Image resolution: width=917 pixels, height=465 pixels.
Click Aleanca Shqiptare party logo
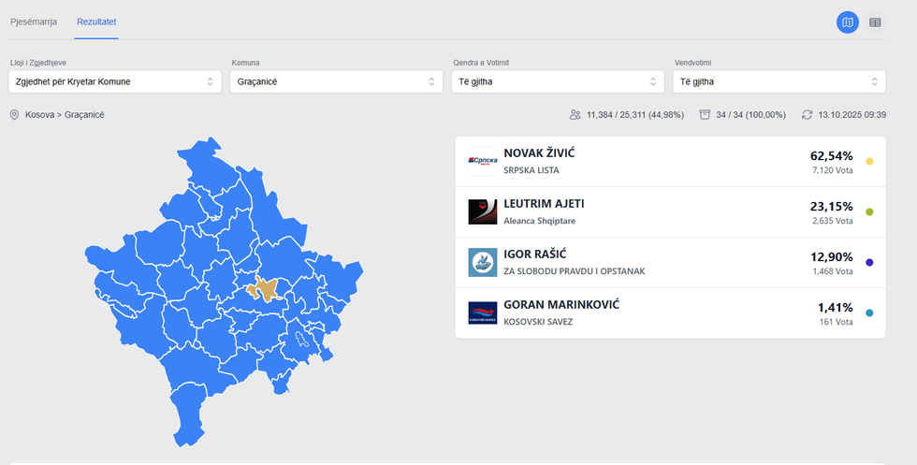coord(482,211)
